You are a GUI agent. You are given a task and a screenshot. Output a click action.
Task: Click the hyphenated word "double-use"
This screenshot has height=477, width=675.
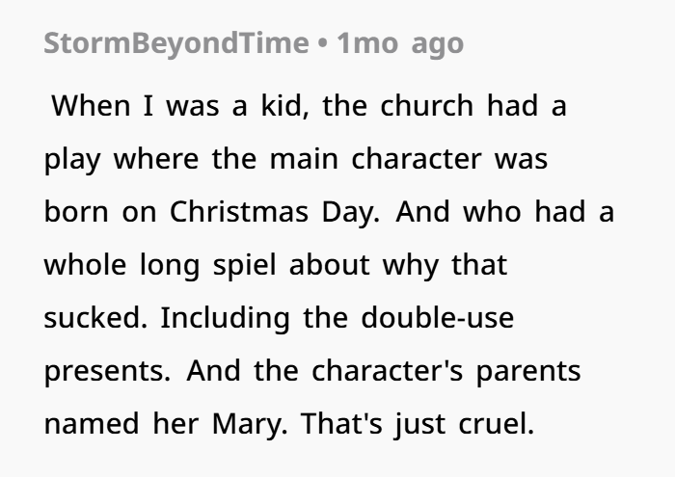click(437, 318)
